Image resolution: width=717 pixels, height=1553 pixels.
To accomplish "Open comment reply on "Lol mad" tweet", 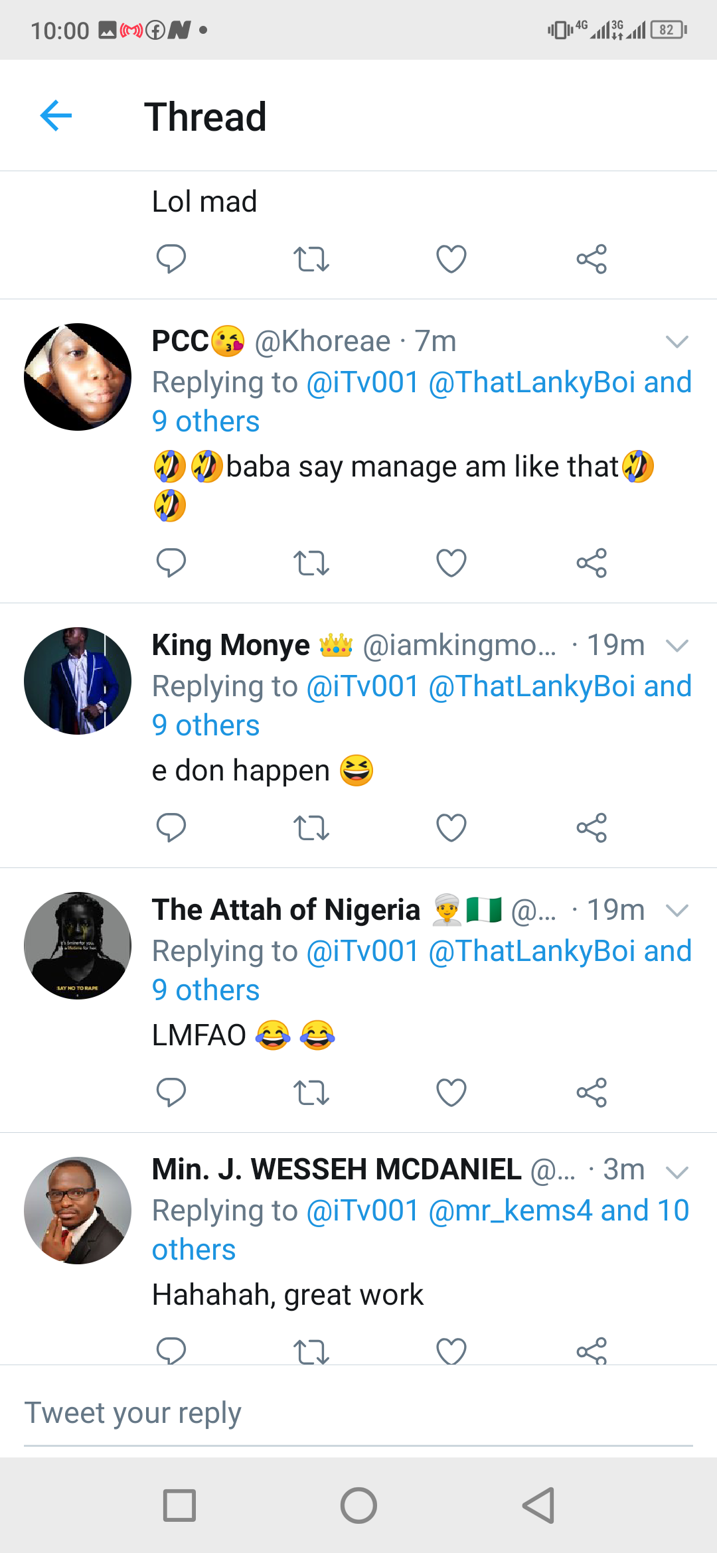I will (171, 259).
